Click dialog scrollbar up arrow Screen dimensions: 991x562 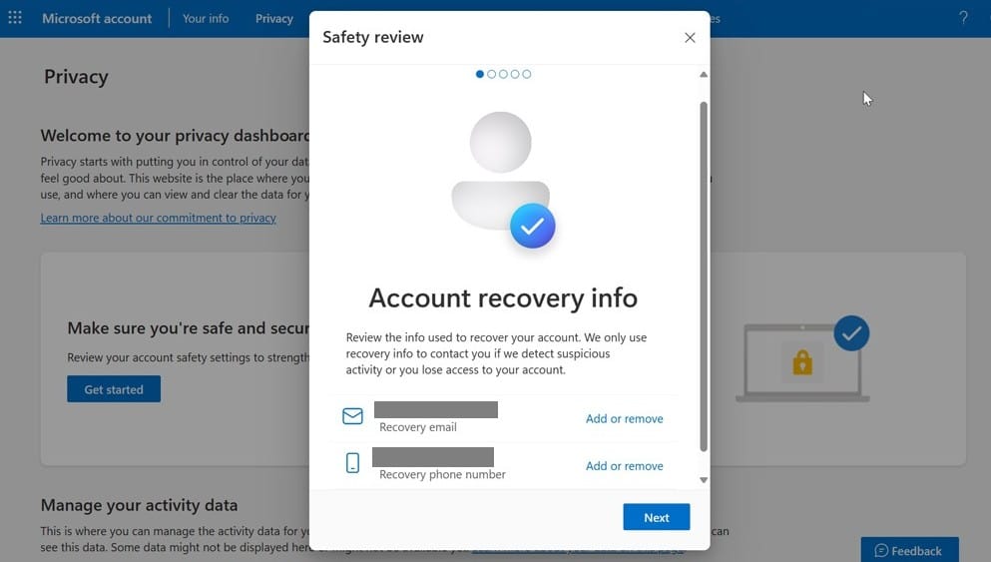[704, 75]
